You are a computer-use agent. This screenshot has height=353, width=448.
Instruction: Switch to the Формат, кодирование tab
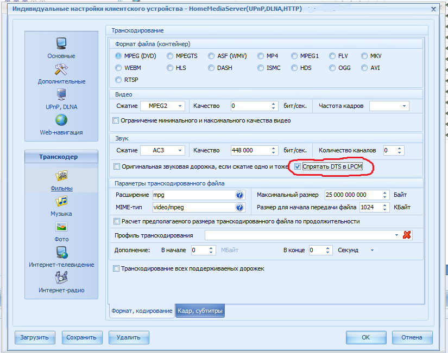coord(141,311)
